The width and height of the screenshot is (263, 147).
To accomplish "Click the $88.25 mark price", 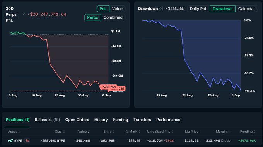I will (134, 141).
